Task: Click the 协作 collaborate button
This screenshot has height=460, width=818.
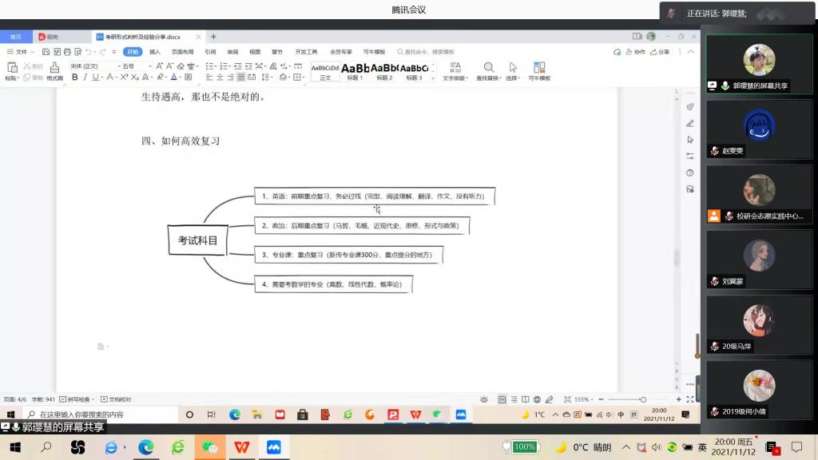Action: click(635, 52)
